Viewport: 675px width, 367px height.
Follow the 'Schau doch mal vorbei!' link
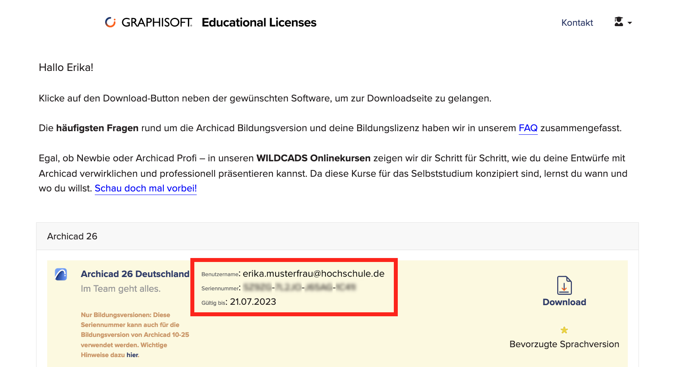146,188
